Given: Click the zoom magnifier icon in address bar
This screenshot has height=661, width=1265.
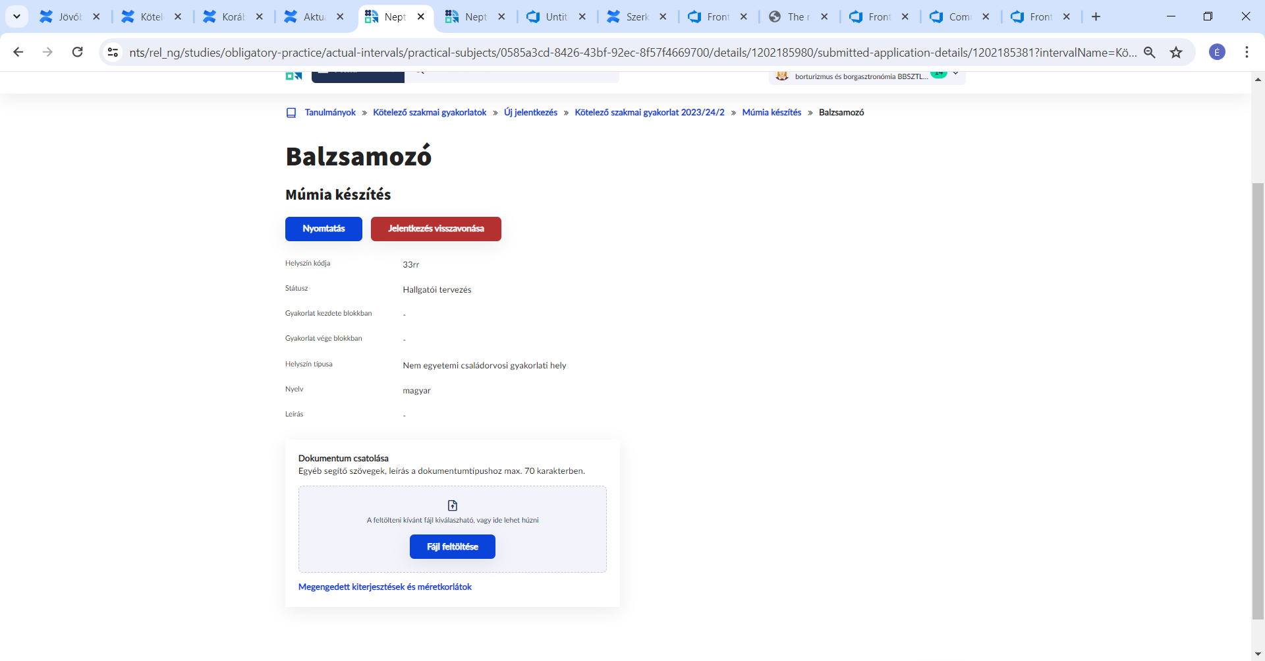Looking at the screenshot, I should coord(1150,52).
